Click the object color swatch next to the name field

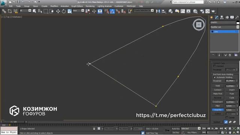click(238, 22)
